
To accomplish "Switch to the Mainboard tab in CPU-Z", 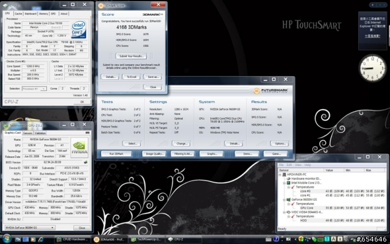I will tap(30, 13).
